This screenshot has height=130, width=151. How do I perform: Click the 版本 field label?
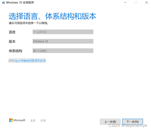12,41
